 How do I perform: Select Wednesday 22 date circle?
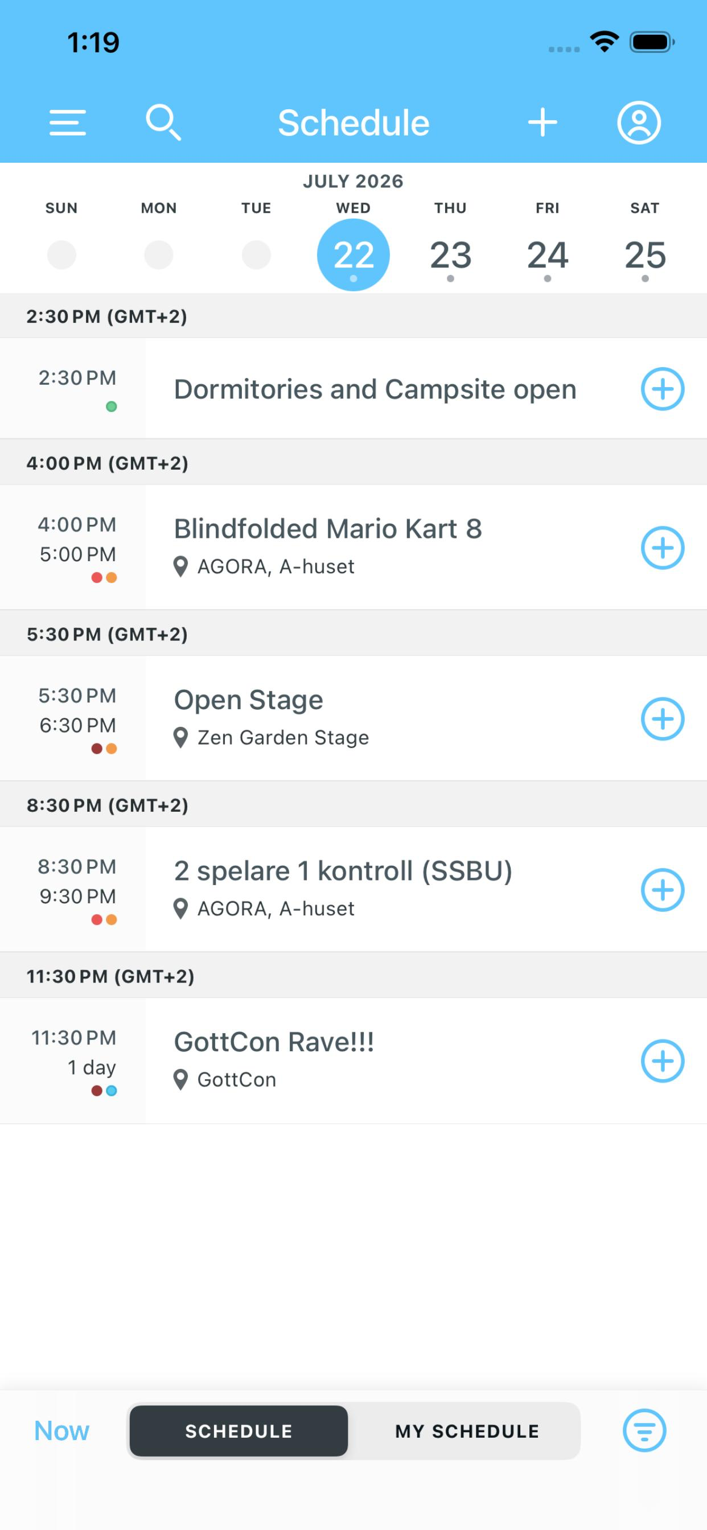click(353, 255)
